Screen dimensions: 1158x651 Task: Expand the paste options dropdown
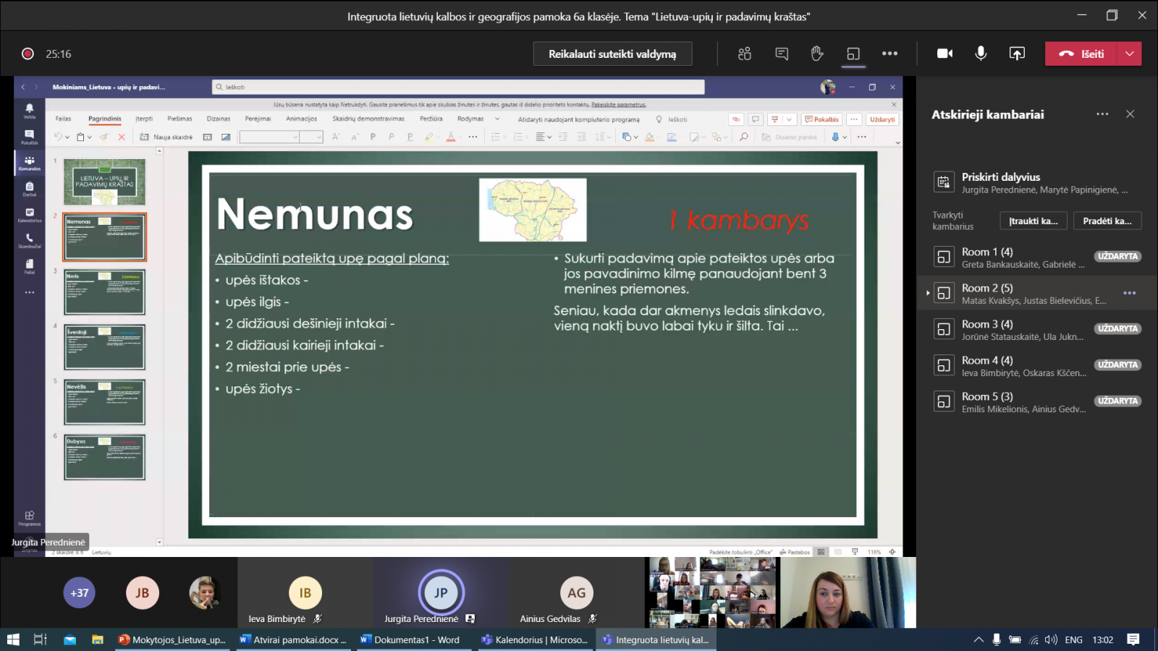point(90,137)
